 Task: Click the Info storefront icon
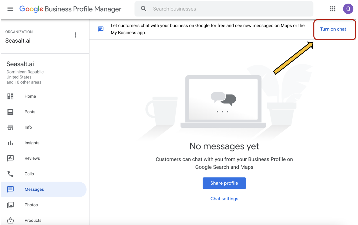click(10, 127)
